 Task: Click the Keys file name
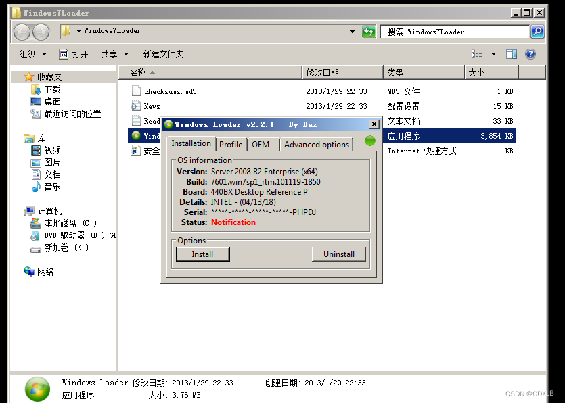[x=152, y=106]
